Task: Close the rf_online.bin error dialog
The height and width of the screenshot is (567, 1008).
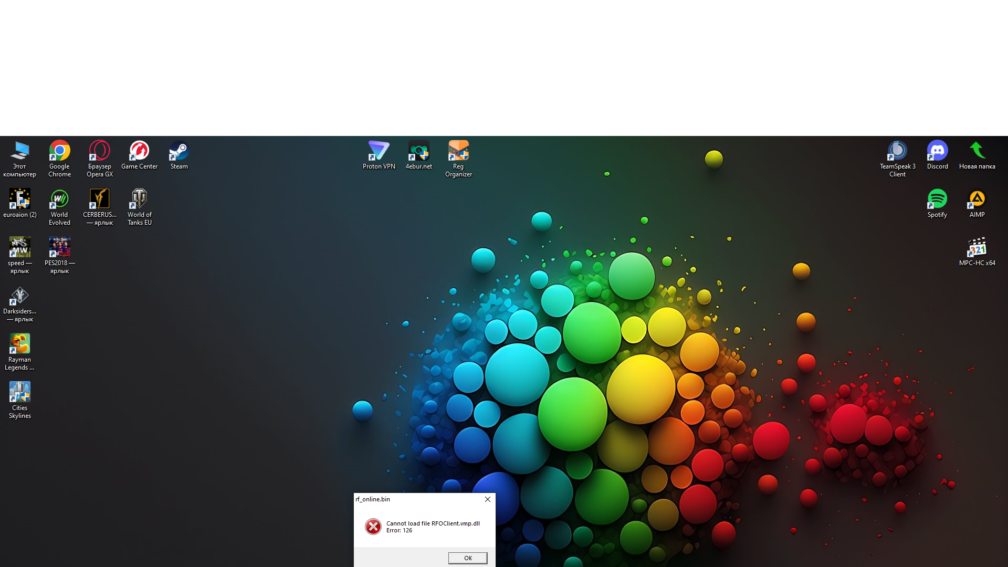Action: (488, 499)
